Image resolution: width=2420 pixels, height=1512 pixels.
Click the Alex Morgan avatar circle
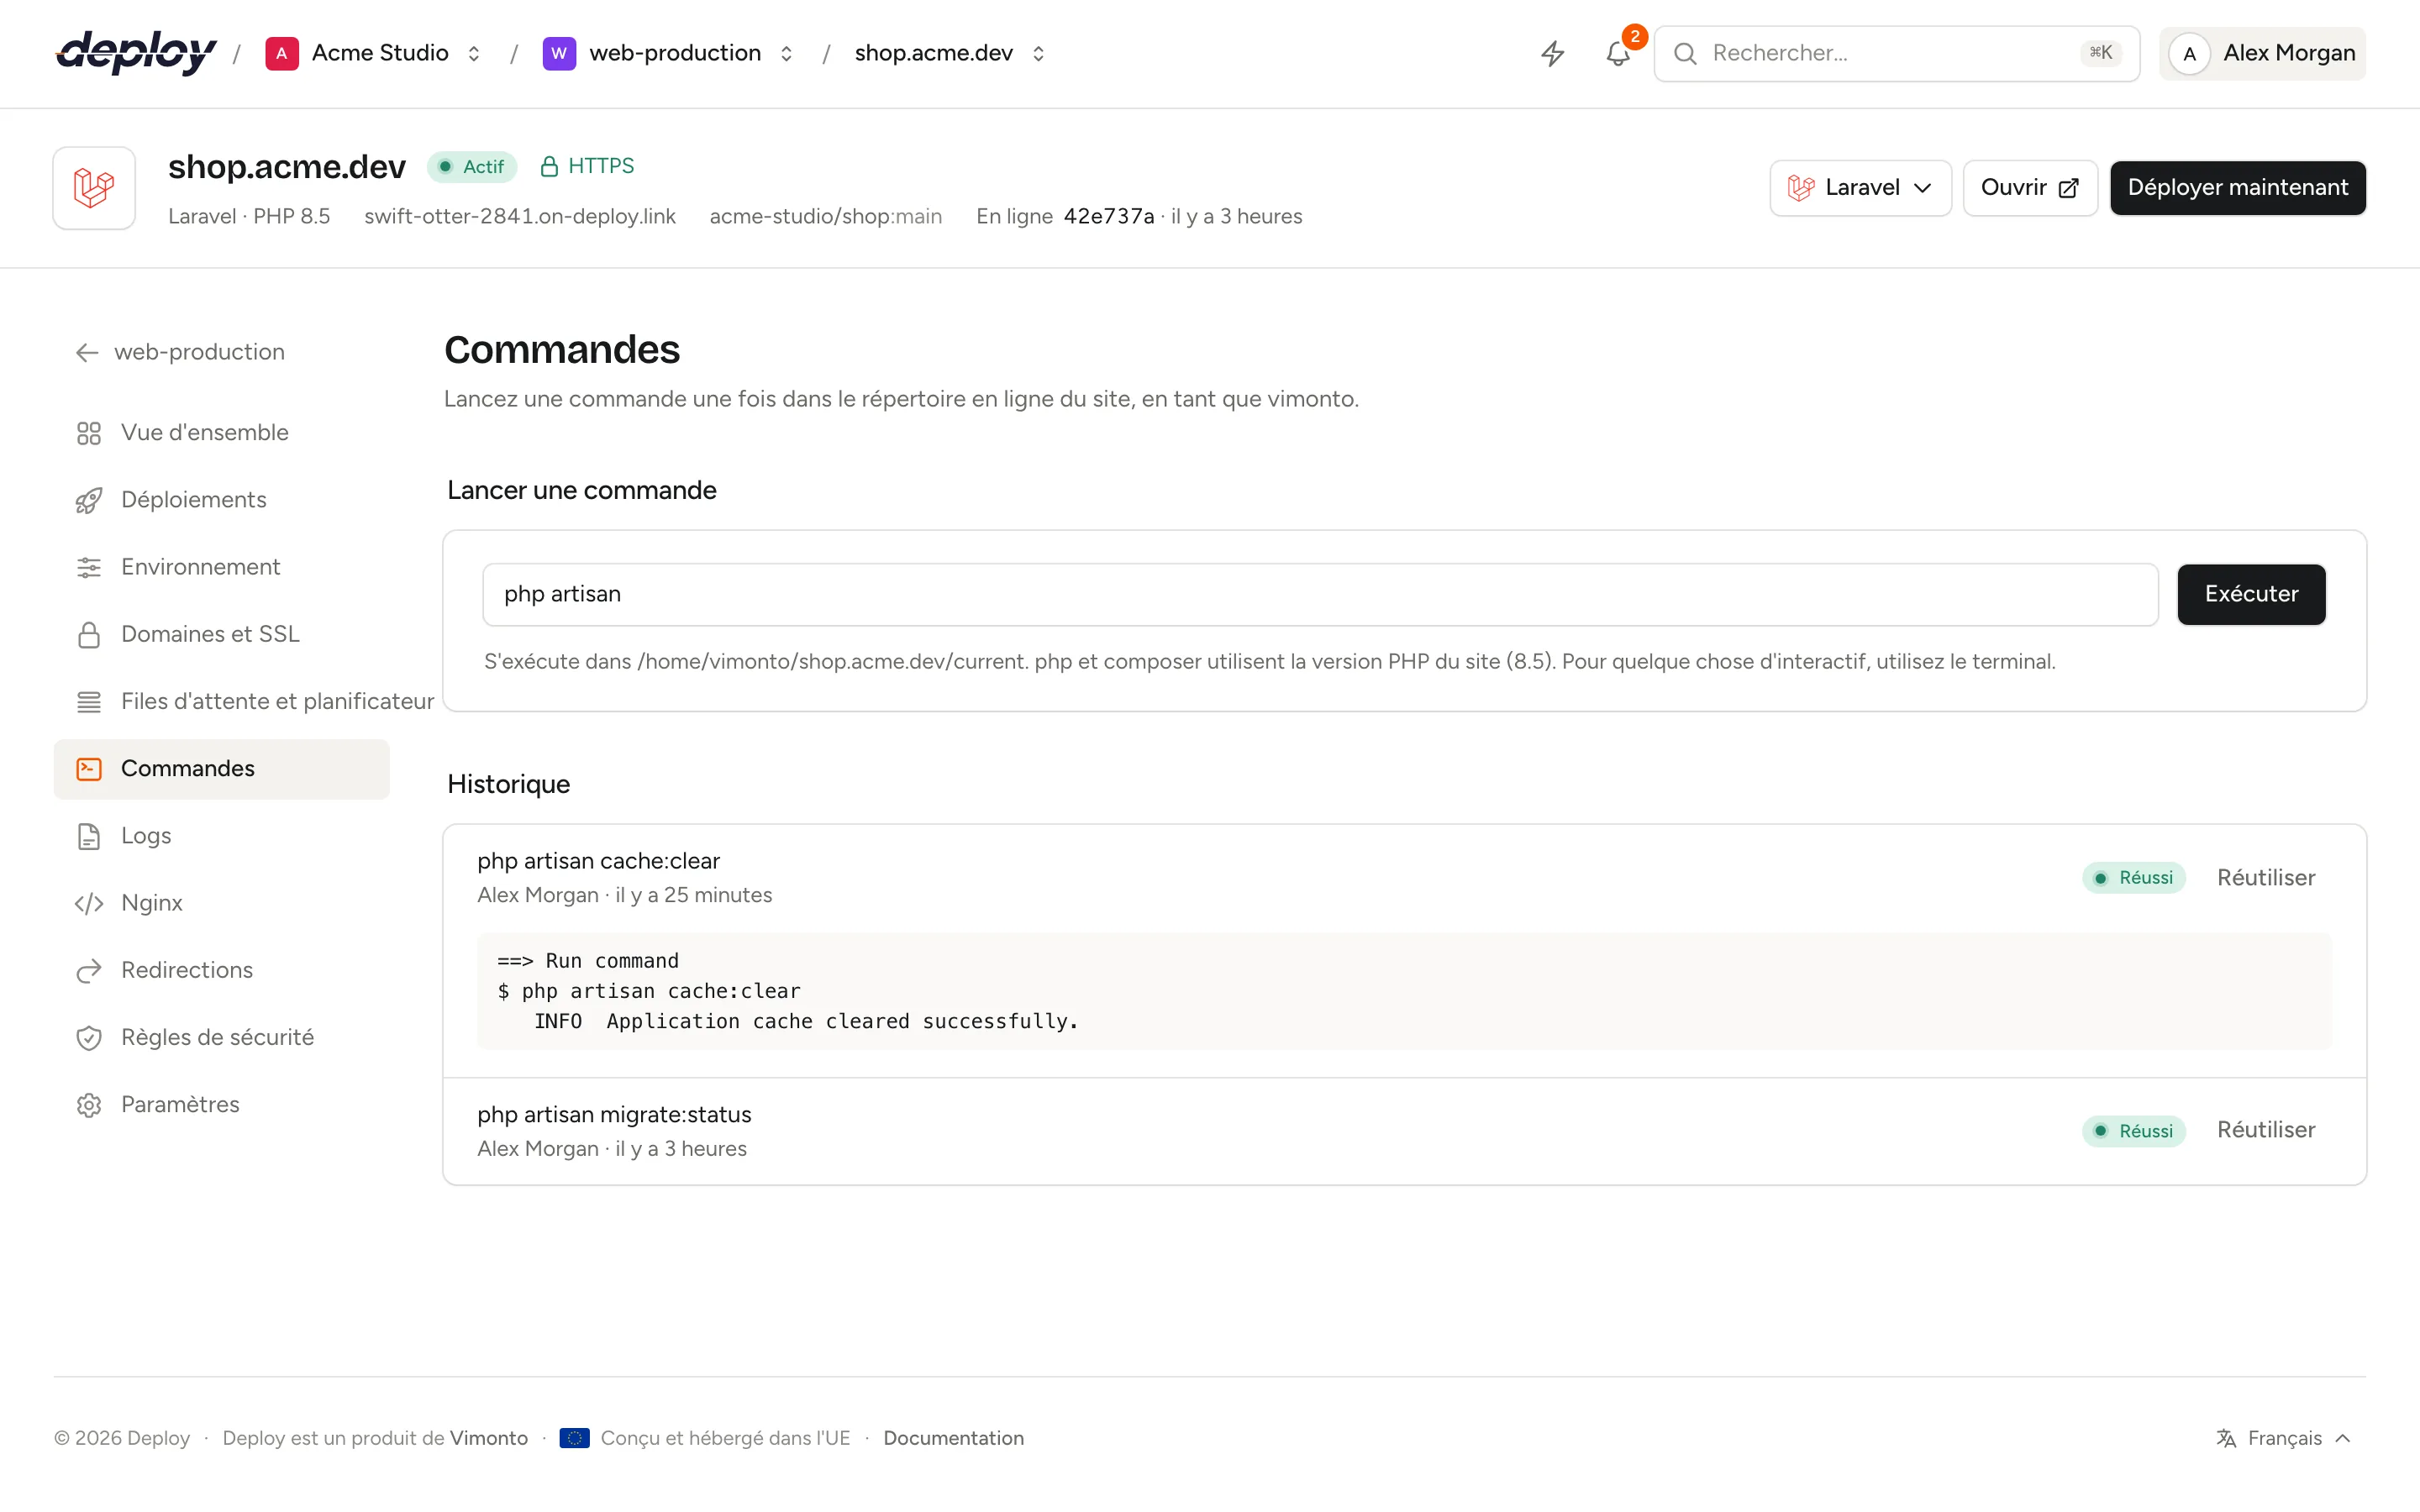[x=2190, y=53]
